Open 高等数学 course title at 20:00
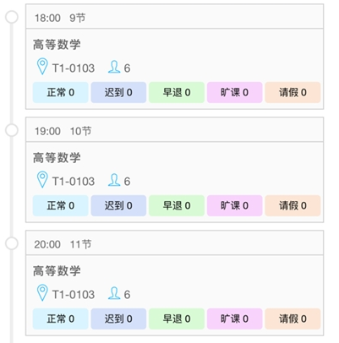Screen dimensions: 339x343 click(x=57, y=271)
